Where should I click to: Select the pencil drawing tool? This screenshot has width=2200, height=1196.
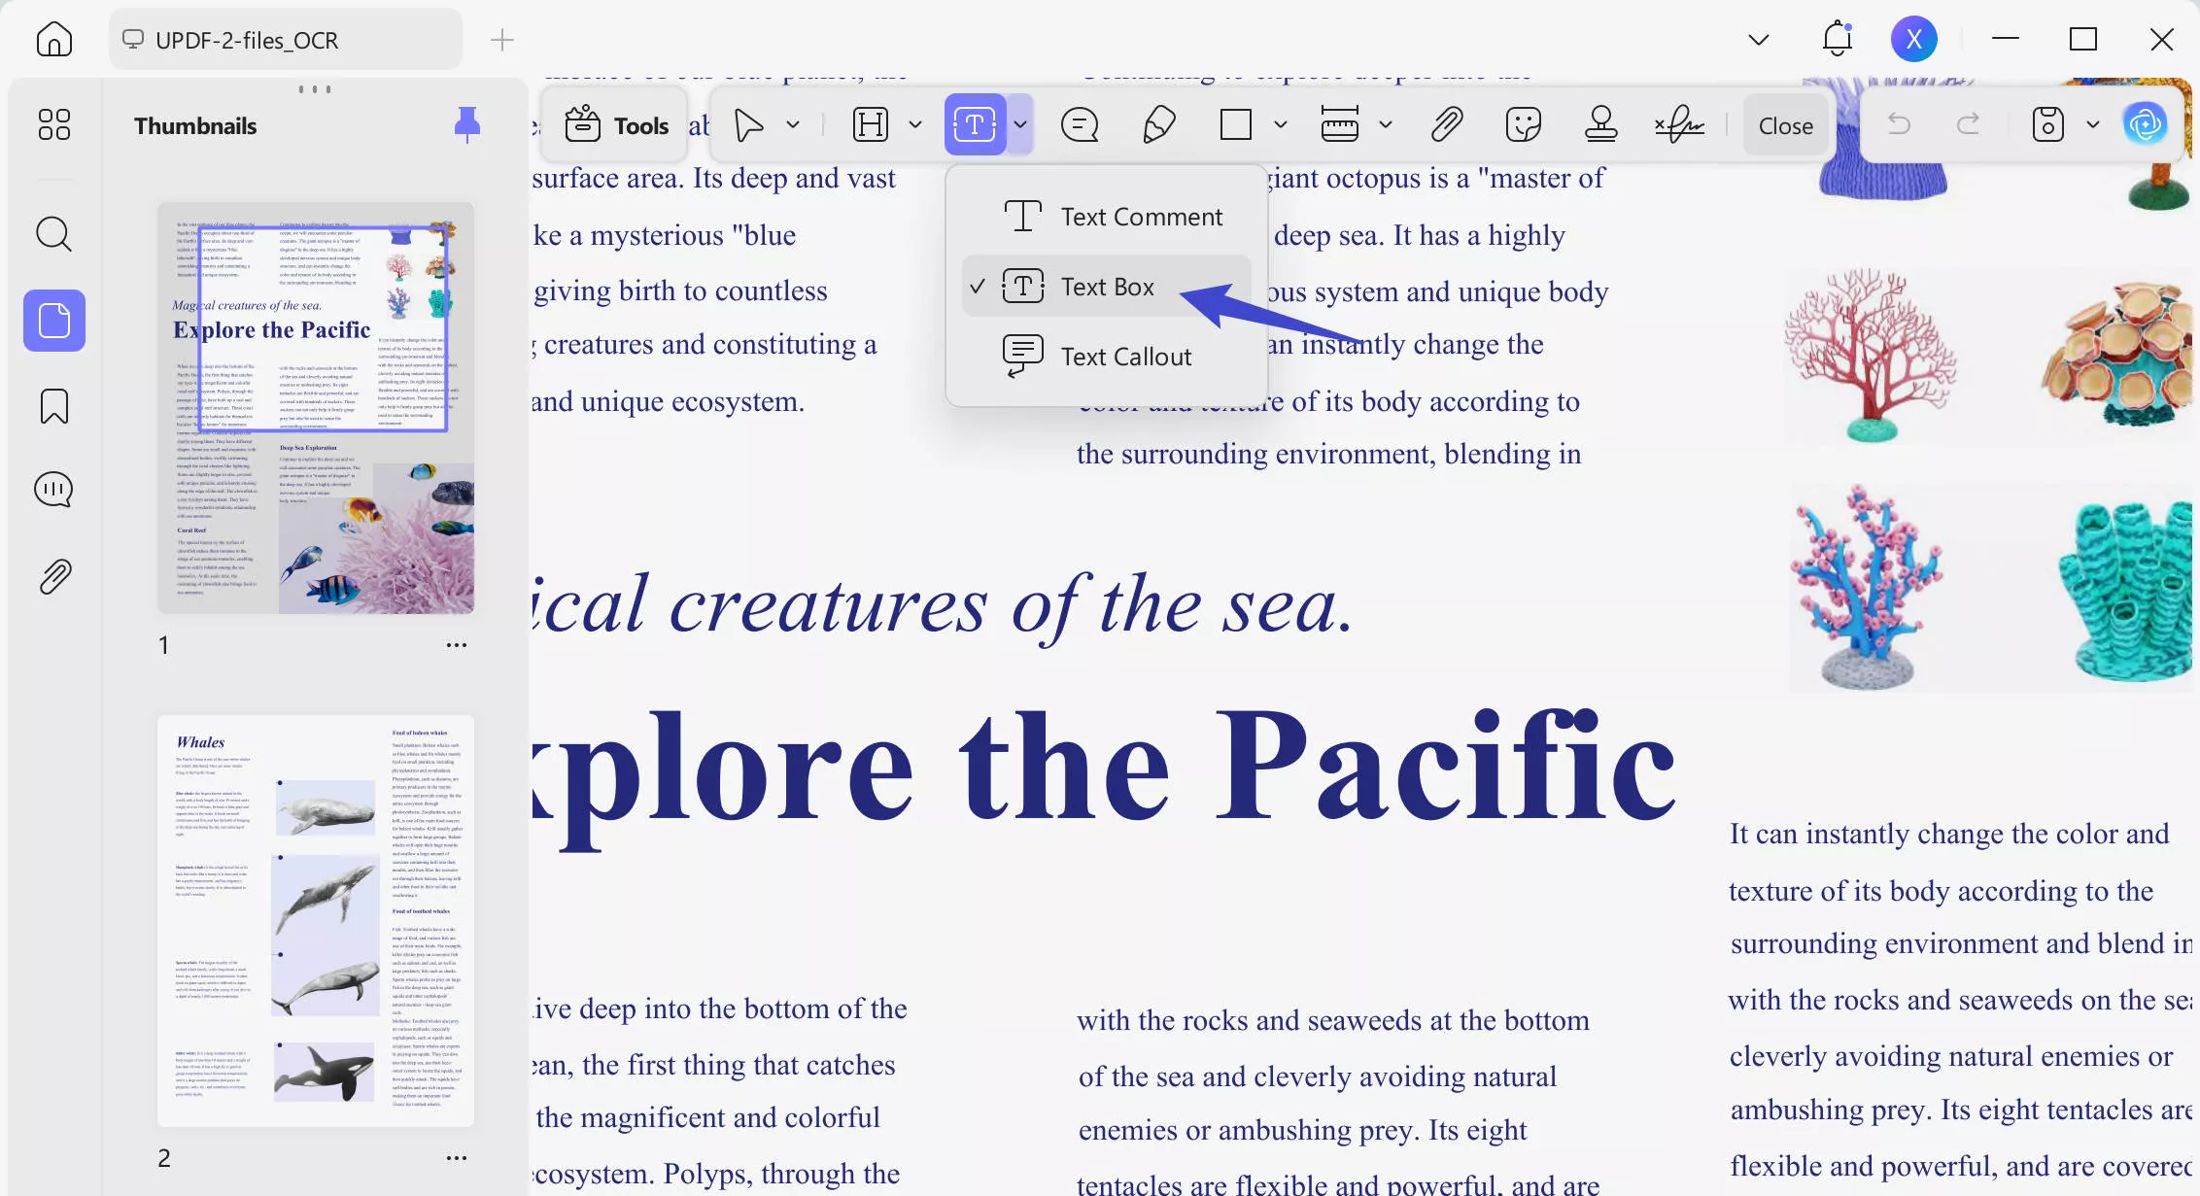click(1158, 125)
